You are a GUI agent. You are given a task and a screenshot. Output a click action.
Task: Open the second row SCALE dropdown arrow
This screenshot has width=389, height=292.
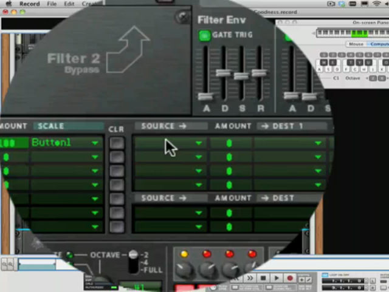coord(95,157)
